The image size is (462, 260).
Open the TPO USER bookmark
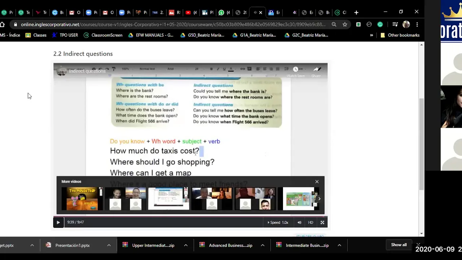[x=65, y=35]
